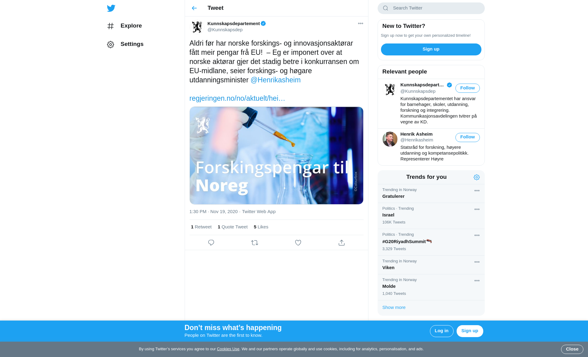Retweet using the retweet icon
The image size is (588, 357).
coord(254,243)
